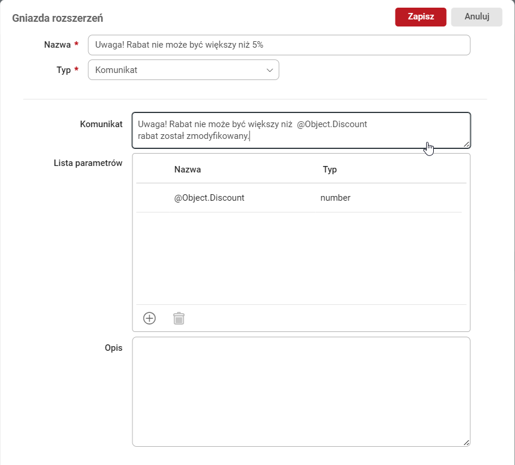Cancel editing with Anuluj button
This screenshot has height=465, width=515.
coord(477,17)
